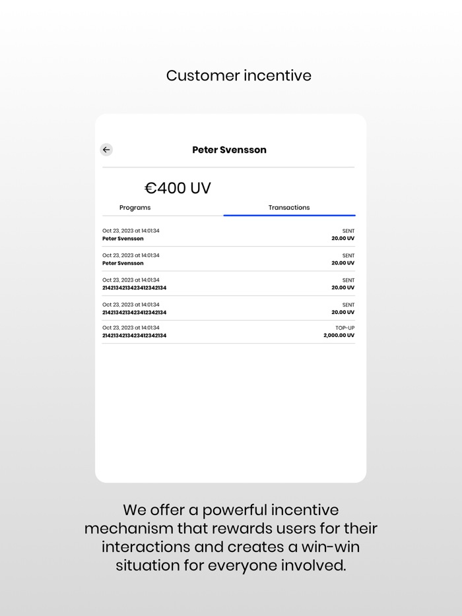Screen dimensions: 462x616
Task: Tap the fourth SENT transaction of 20.00 UV
Action: click(228, 308)
